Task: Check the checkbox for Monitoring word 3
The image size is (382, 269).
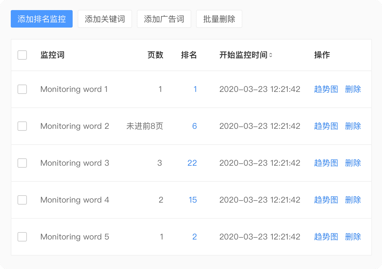Action: pyautogui.click(x=22, y=163)
